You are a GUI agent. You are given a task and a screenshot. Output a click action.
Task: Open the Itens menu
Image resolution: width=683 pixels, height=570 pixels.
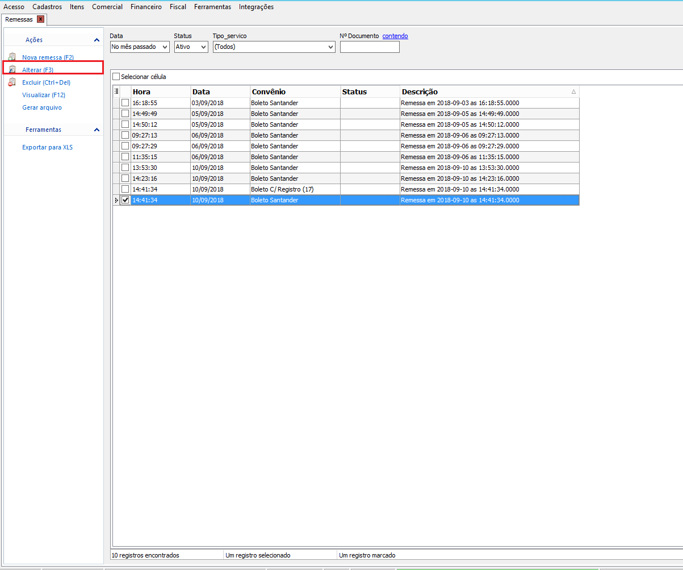pyautogui.click(x=77, y=7)
